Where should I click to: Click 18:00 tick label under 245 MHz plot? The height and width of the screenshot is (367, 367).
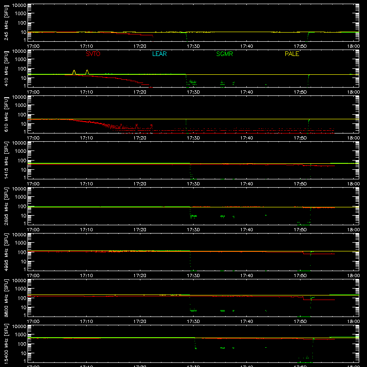(353, 46)
